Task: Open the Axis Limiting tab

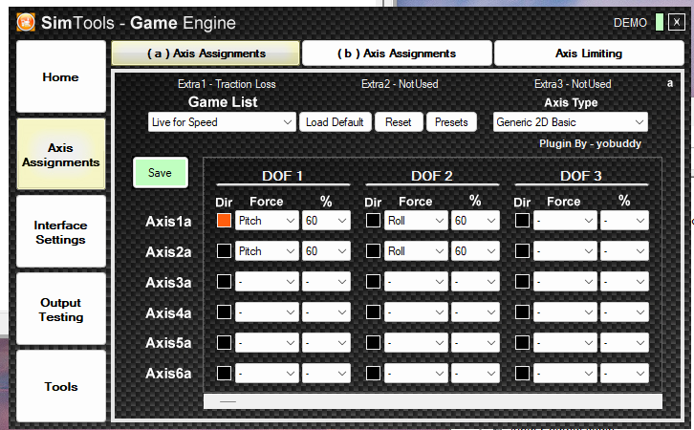Action: [x=589, y=54]
